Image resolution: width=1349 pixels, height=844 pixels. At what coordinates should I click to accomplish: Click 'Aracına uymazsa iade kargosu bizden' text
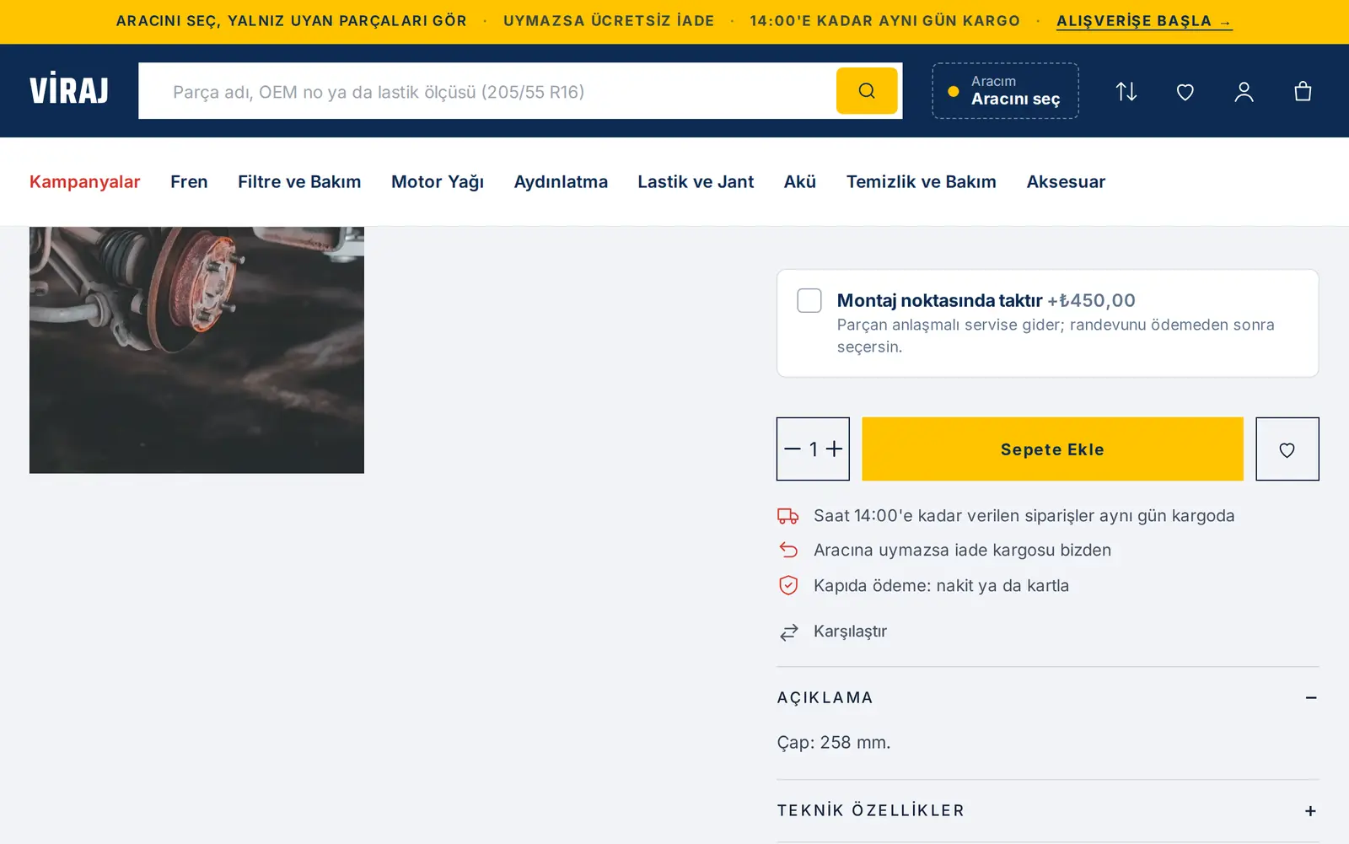click(x=962, y=551)
